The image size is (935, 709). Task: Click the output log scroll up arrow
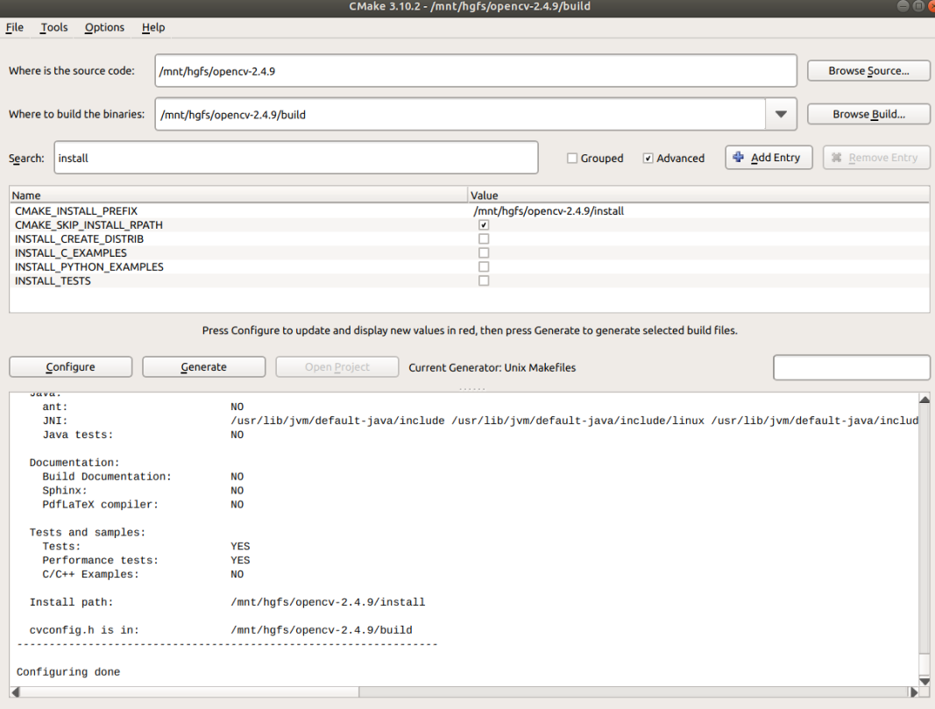tap(924, 399)
